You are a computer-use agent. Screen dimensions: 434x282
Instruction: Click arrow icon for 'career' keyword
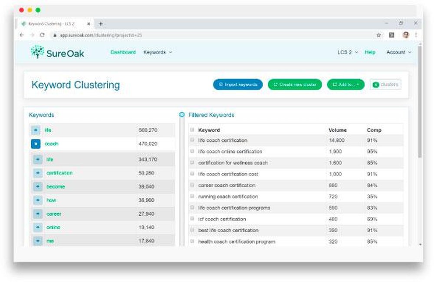[38, 214]
